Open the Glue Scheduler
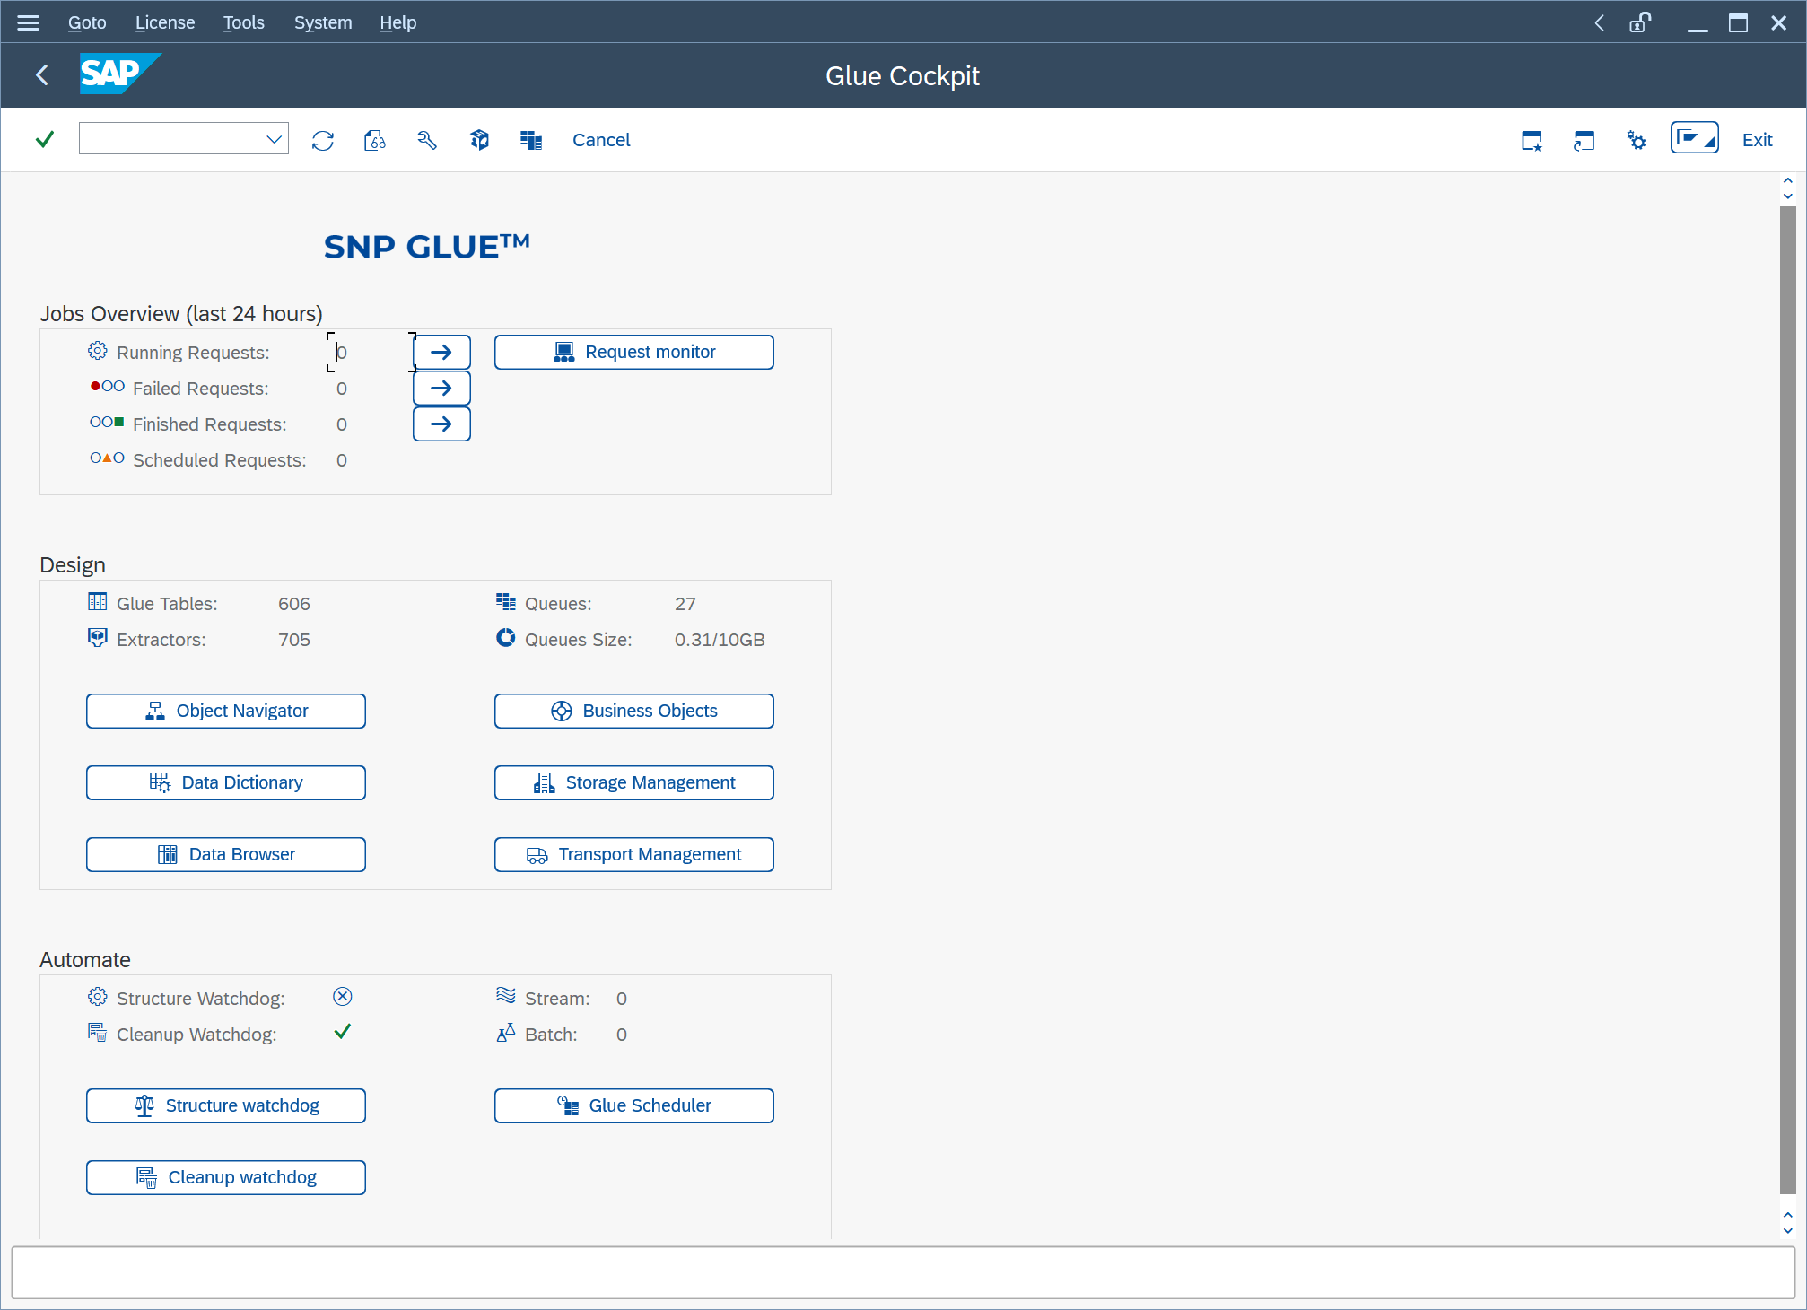 634,1105
